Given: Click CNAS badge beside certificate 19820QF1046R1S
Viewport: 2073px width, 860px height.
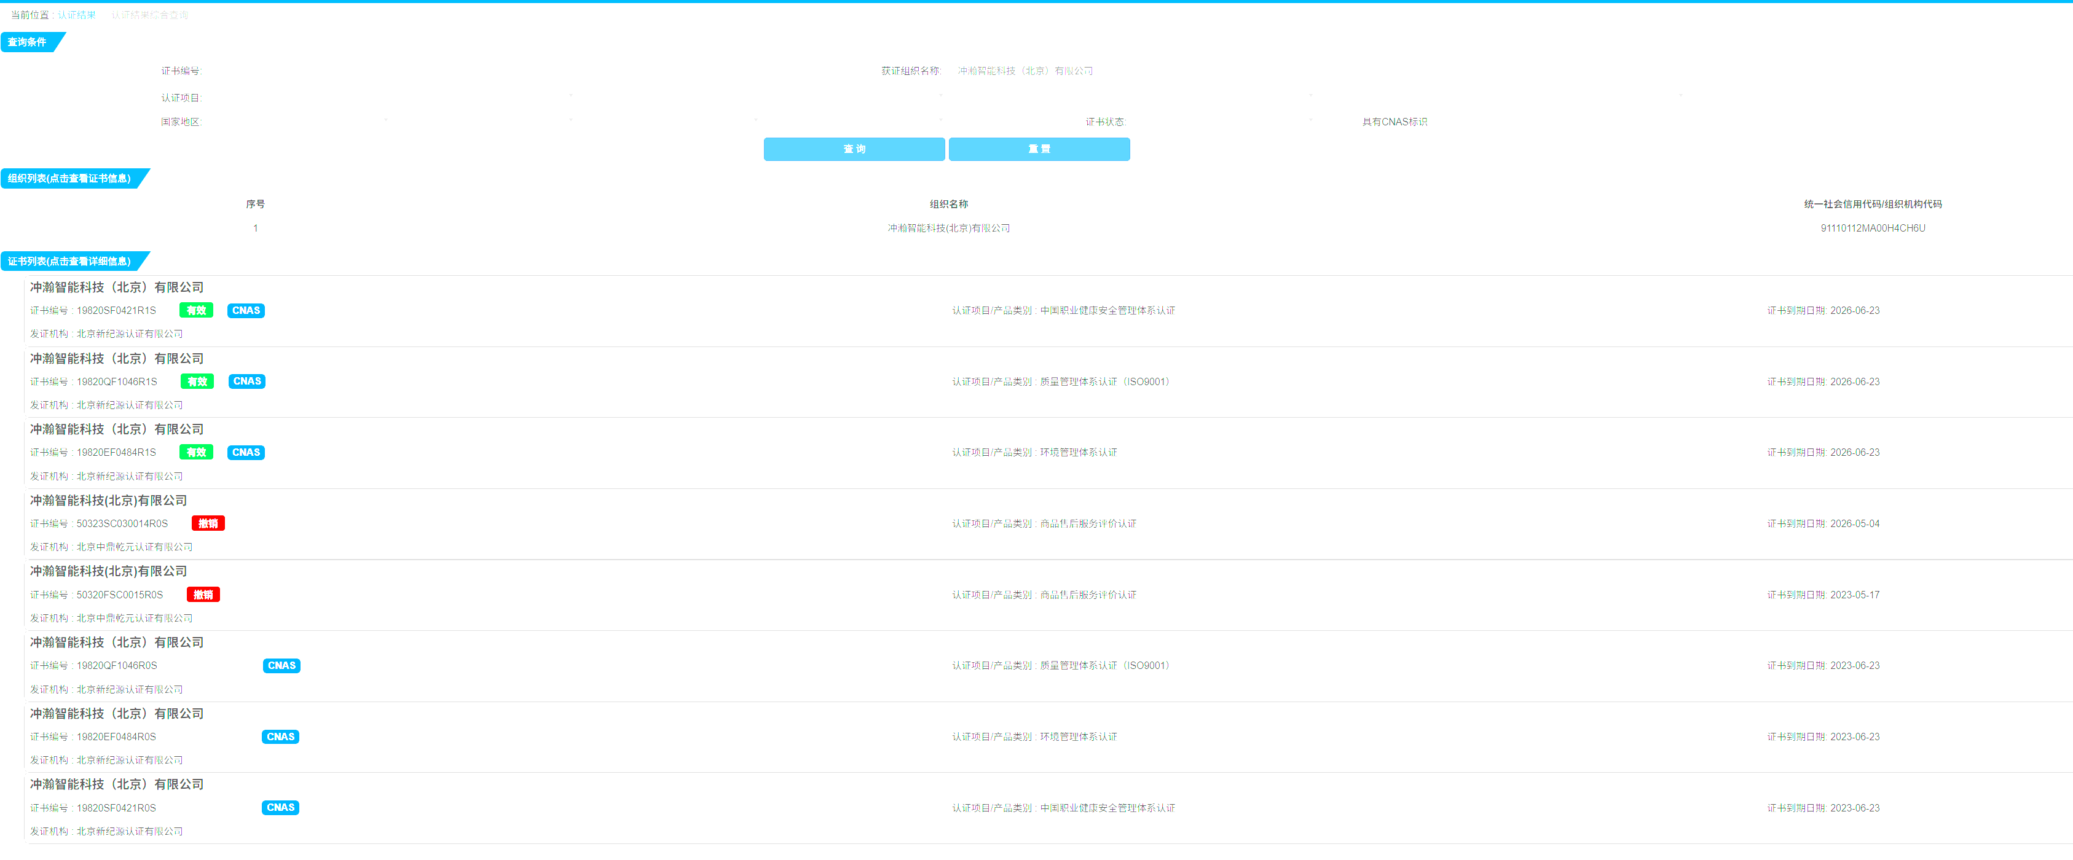Looking at the screenshot, I should pyautogui.click(x=246, y=381).
